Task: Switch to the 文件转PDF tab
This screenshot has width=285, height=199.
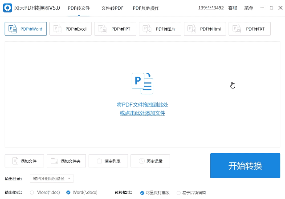Action: coord(112,8)
